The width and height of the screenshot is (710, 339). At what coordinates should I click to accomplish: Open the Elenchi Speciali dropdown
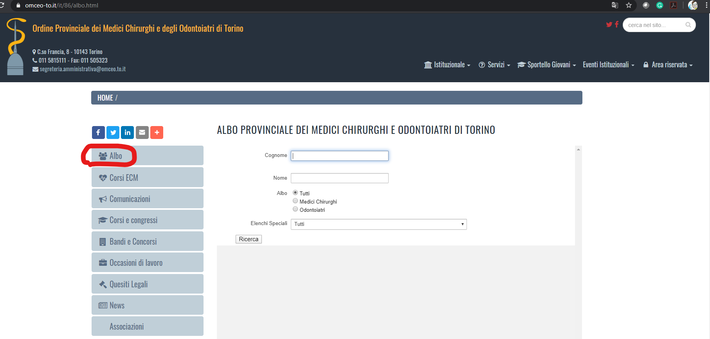click(x=378, y=224)
